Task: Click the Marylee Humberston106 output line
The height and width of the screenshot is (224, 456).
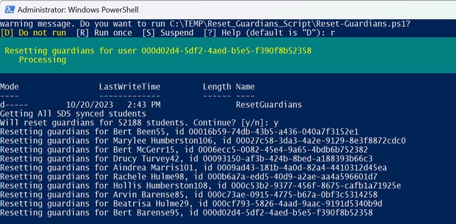Action: (203, 141)
